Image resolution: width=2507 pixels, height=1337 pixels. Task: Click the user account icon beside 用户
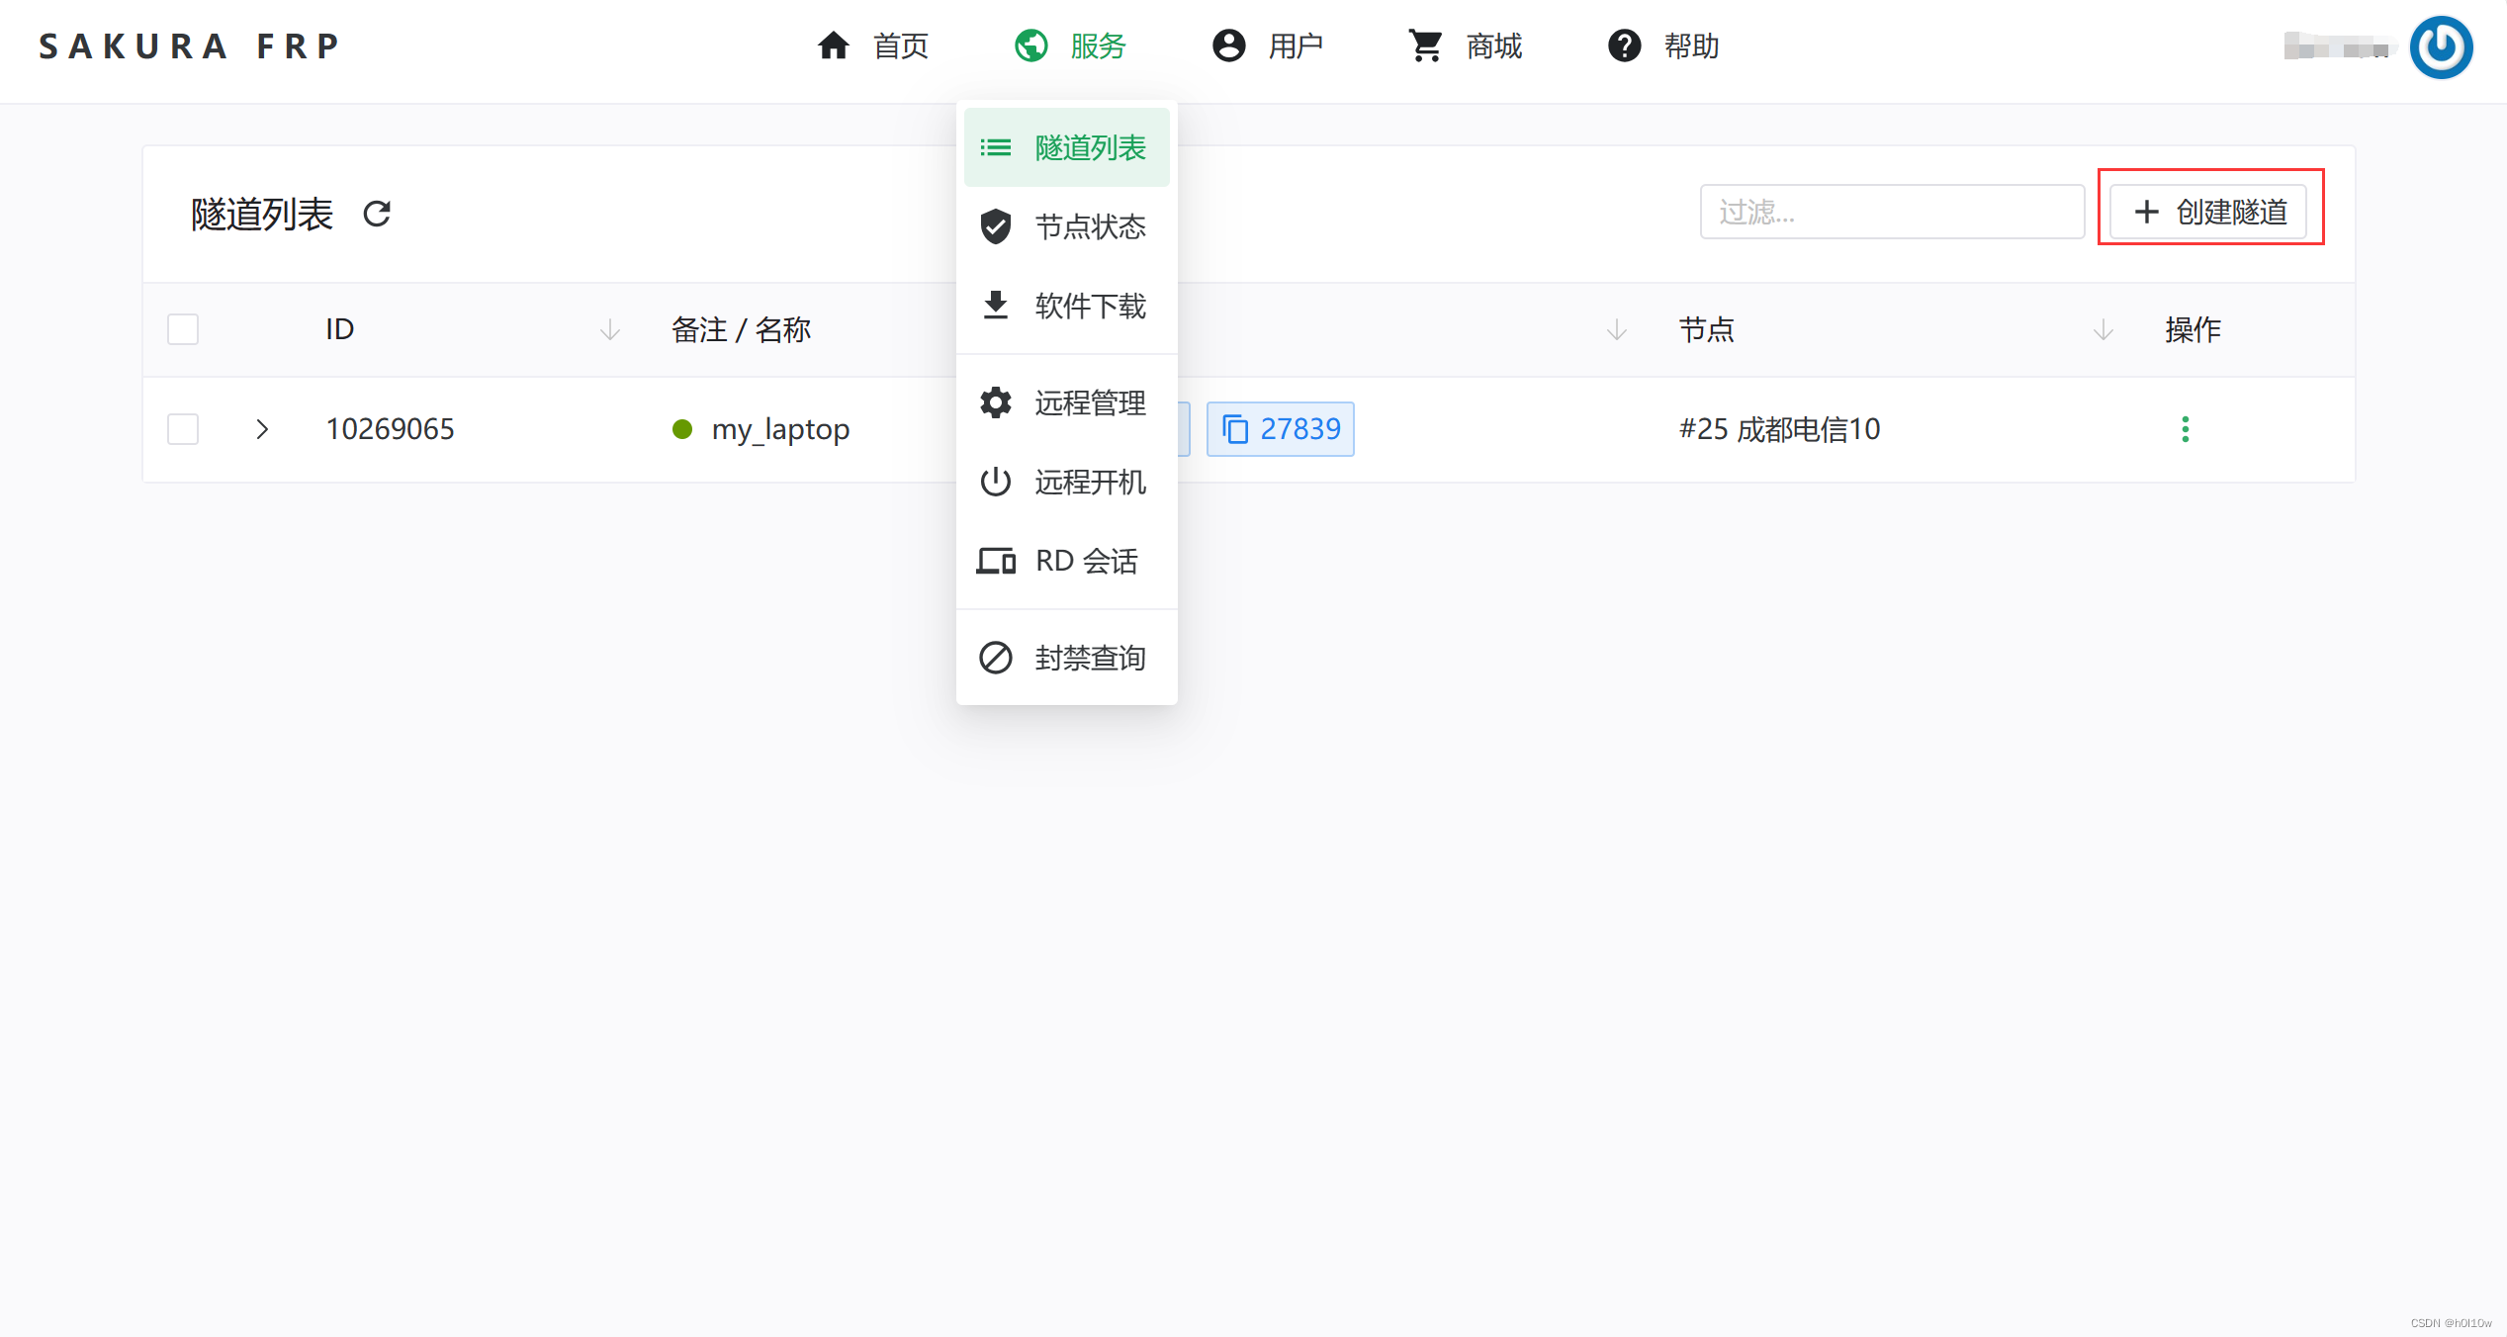1229,45
